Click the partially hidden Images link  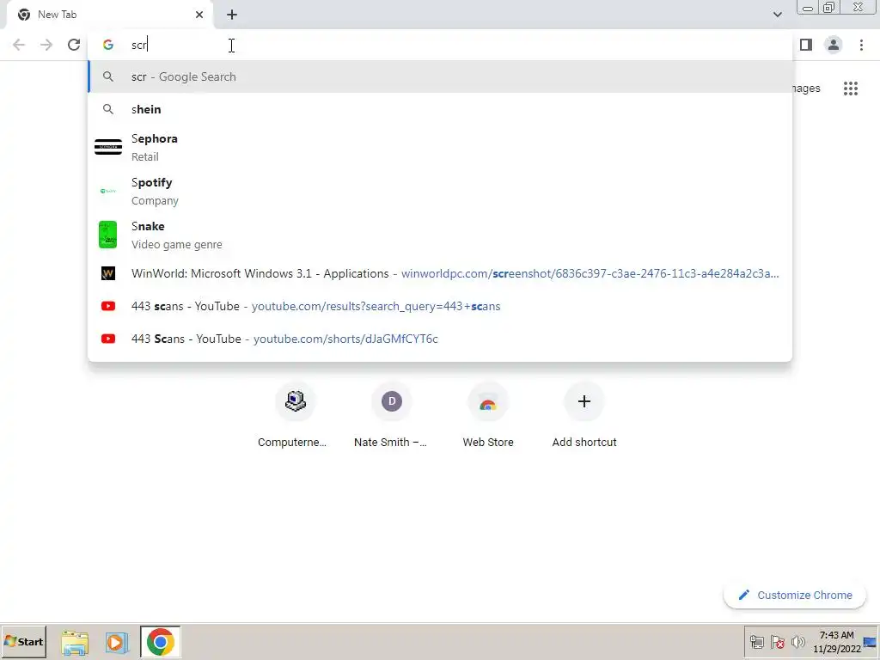click(x=806, y=89)
